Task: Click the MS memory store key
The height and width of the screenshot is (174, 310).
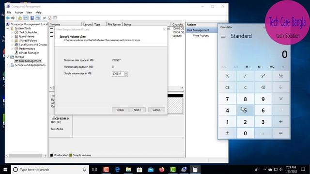Action: 272,67
